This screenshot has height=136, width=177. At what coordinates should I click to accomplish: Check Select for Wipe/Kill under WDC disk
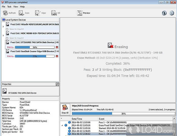pyautogui.click(x=7, y=38)
